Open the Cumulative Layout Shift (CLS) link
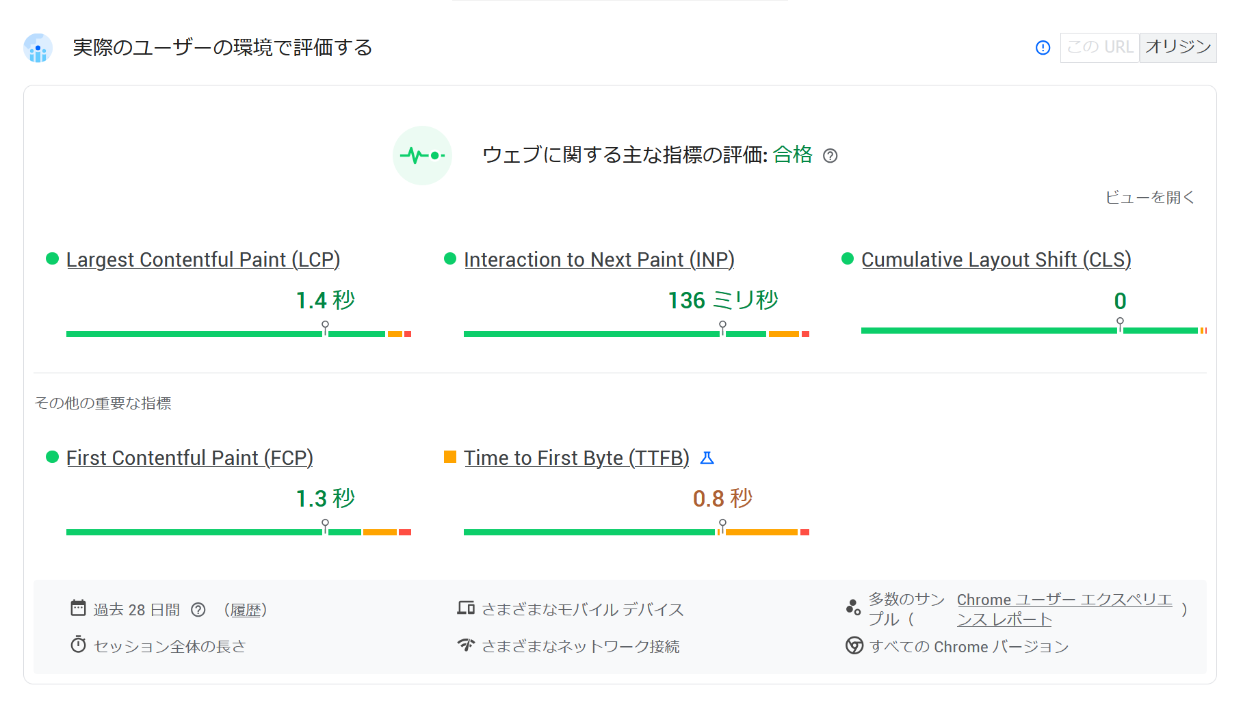 click(x=995, y=260)
